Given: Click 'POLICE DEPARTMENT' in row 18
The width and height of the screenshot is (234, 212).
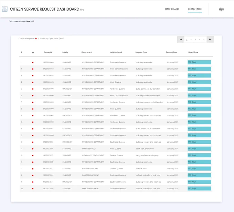Looking at the screenshot, I should pos(91,175).
